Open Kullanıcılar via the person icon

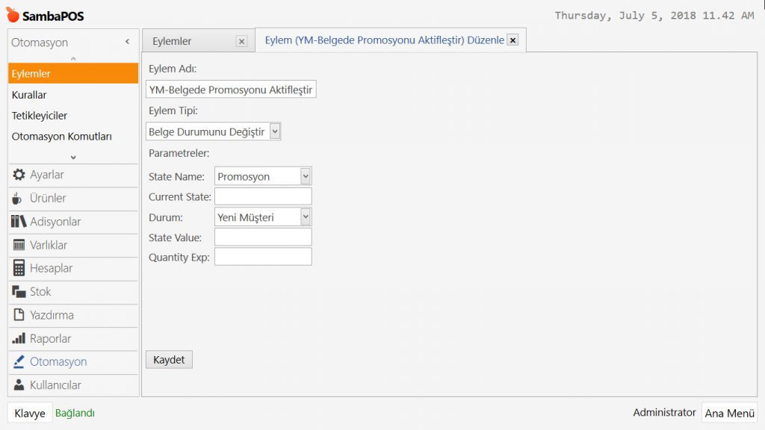coord(19,385)
